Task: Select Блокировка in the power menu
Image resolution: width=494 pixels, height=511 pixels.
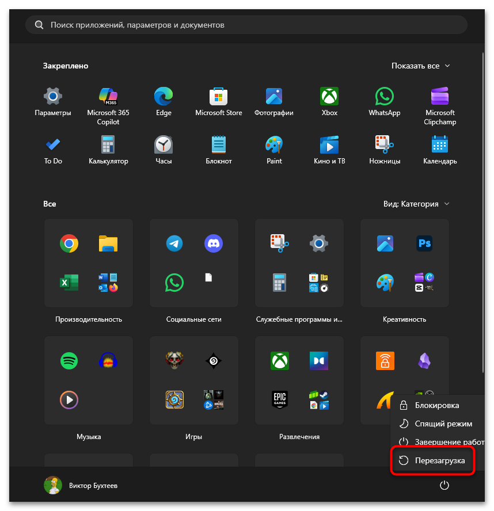Action: tap(436, 405)
